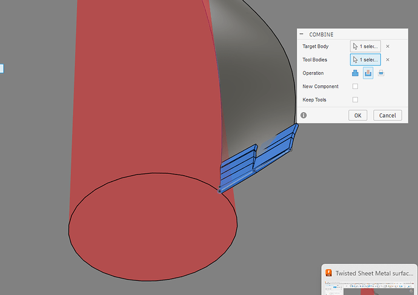Image resolution: width=418 pixels, height=295 pixels.
Task: Clear the Target Body selection
Action: tap(388, 46)
